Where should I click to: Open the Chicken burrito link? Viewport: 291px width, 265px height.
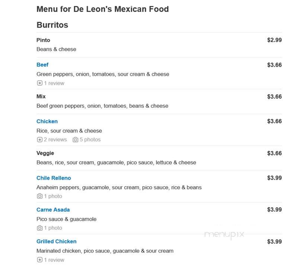(47, 121)
